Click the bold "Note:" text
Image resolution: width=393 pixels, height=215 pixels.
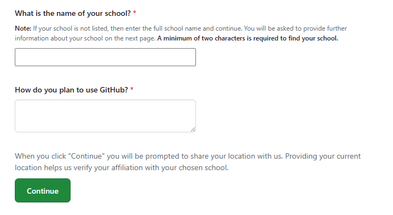[23, 28]
